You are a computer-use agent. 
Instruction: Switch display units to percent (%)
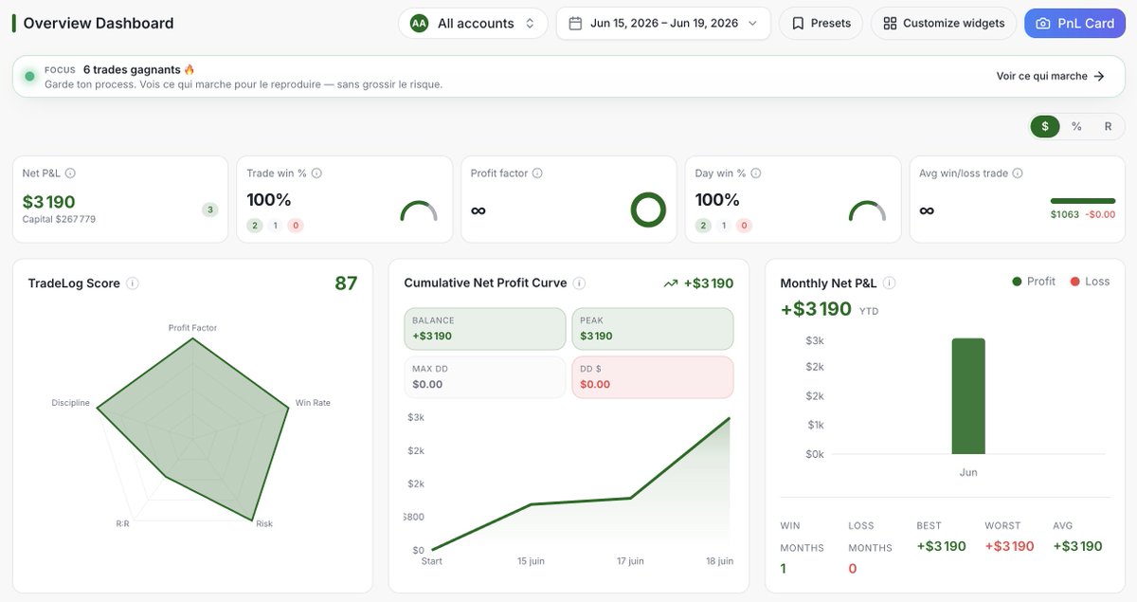tap(1076, 126)
